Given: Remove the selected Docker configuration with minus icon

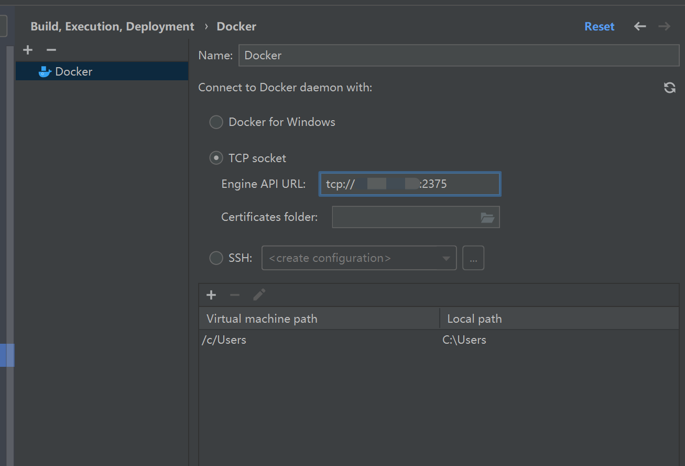Looking at the screenshot, I should point(51,50).
